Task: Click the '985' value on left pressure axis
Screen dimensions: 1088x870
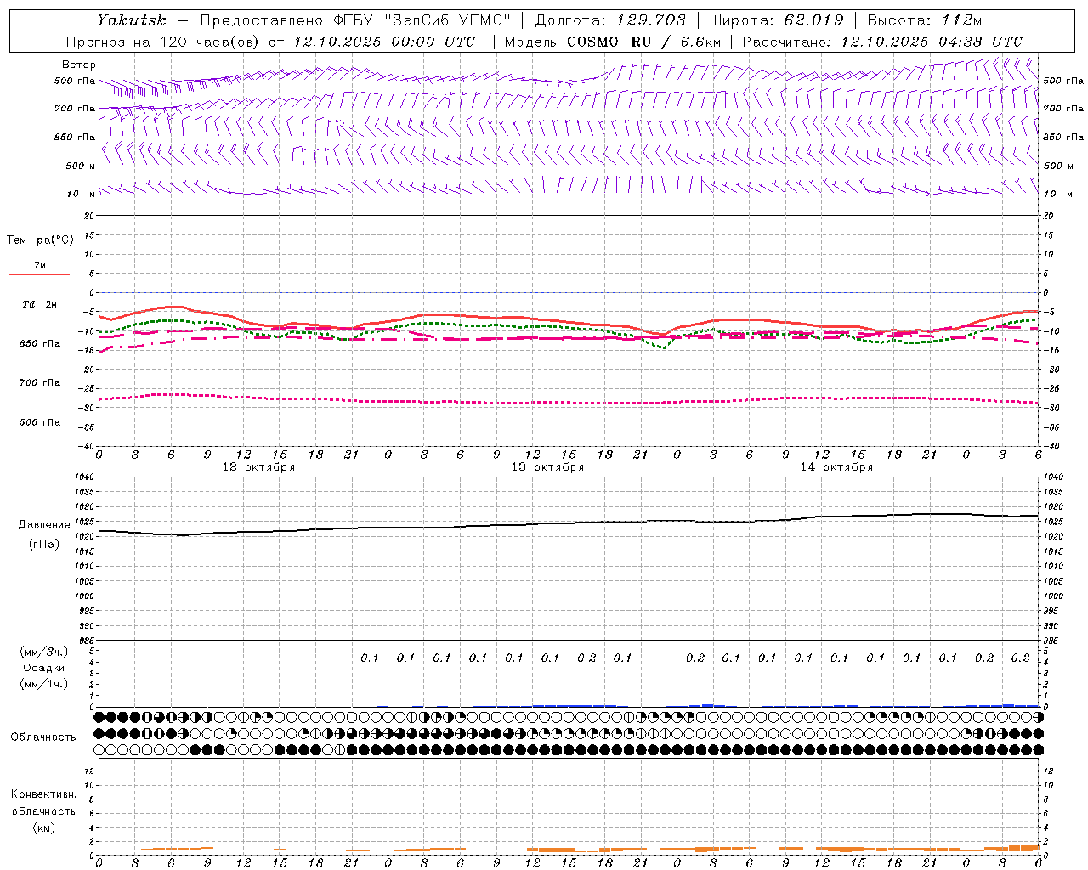Action: (86, 641)
